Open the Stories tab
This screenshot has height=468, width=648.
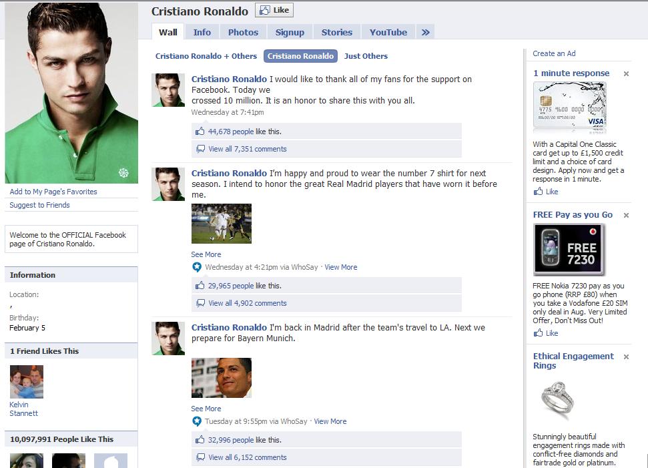[x=337, y=32]
